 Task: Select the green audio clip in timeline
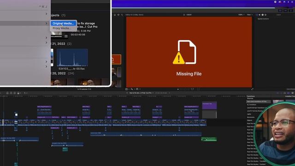pyautogui.click(x=209, y=139)
